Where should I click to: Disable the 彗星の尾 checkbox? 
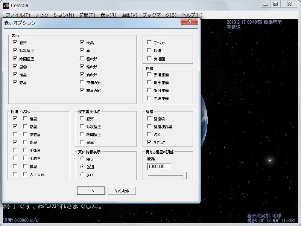click(x=82, y=90)
